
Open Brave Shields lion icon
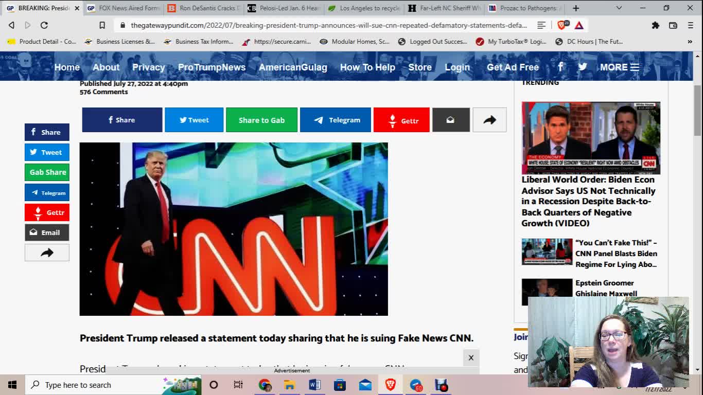(x=562, y=25)
